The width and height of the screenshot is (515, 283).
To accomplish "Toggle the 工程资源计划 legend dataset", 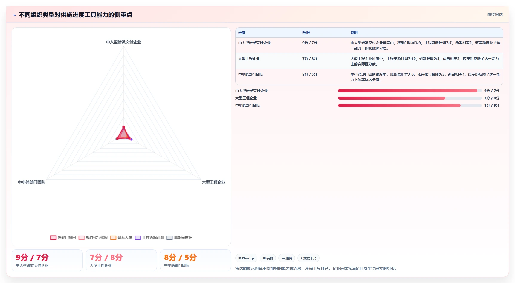I will (149, 237).
